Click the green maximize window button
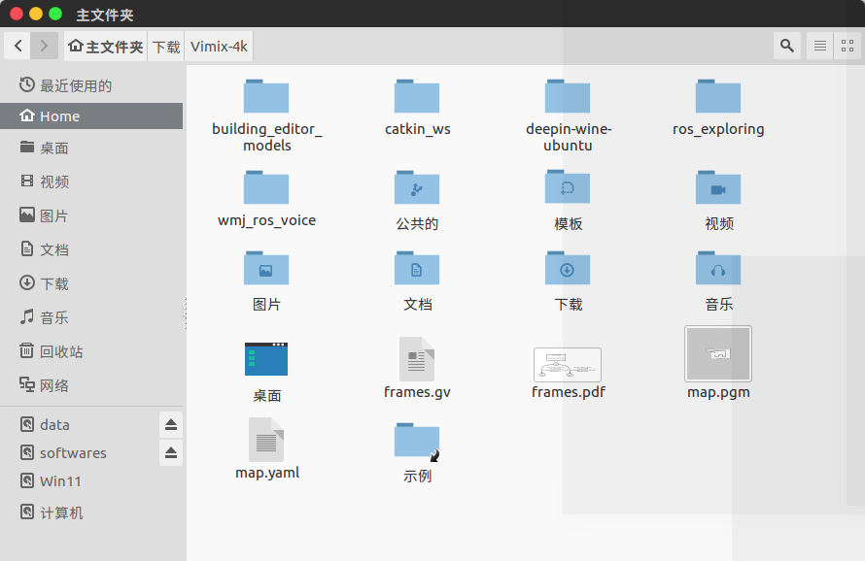The image size is (865, 561). click(55, 14)
